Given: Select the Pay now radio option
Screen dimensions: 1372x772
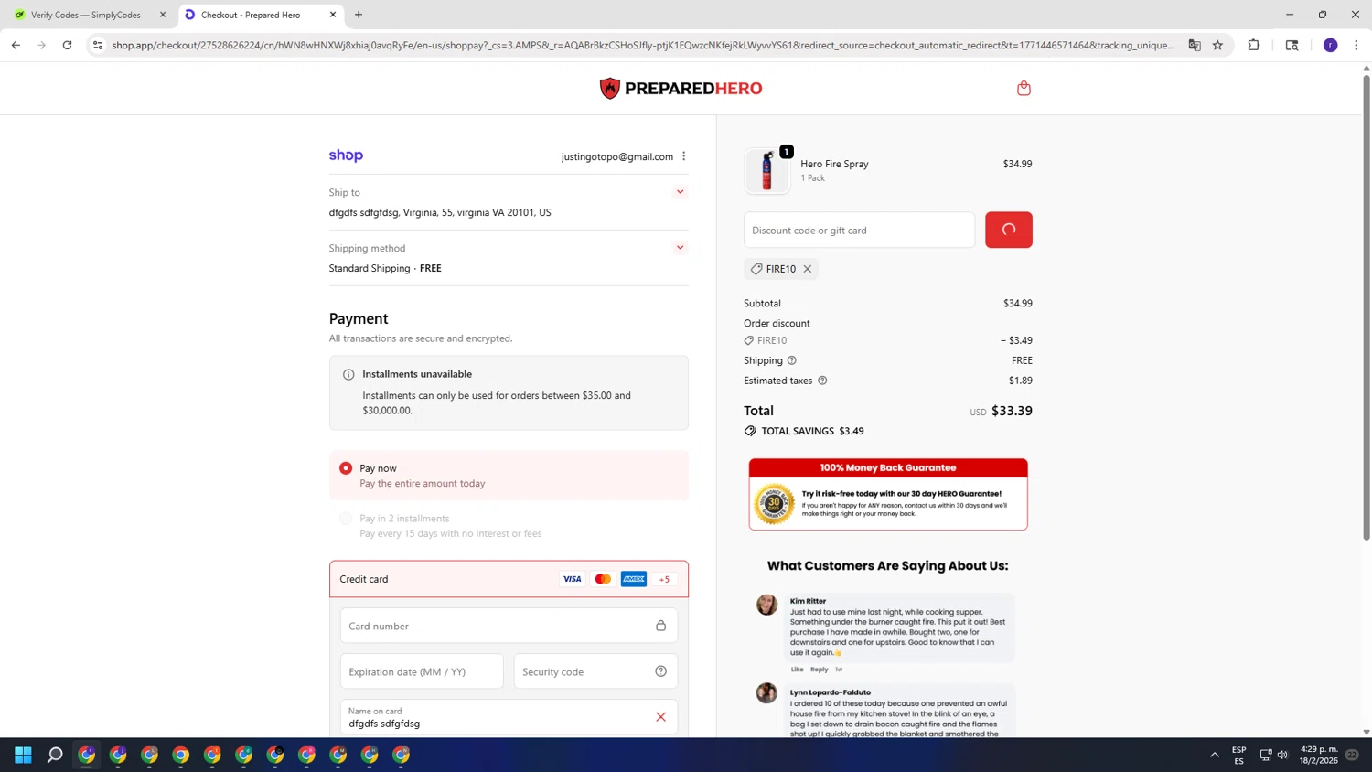Looking at the screenshot, I should tap(346, 468).
